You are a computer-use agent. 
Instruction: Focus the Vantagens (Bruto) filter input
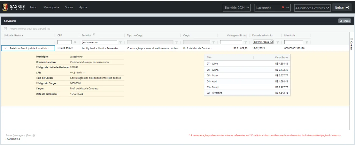pyautogui.click(x=231, y=42)
